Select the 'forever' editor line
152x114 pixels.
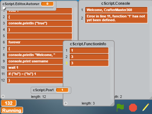[35, 42]
